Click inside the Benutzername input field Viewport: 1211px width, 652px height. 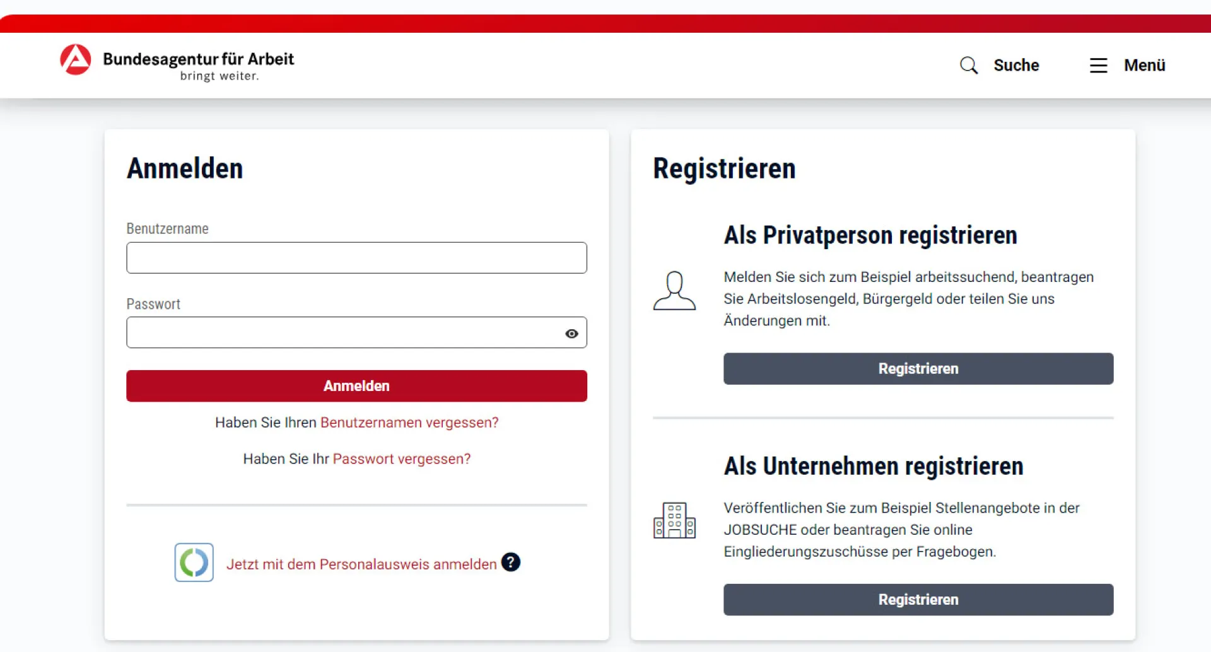point(356,258)
